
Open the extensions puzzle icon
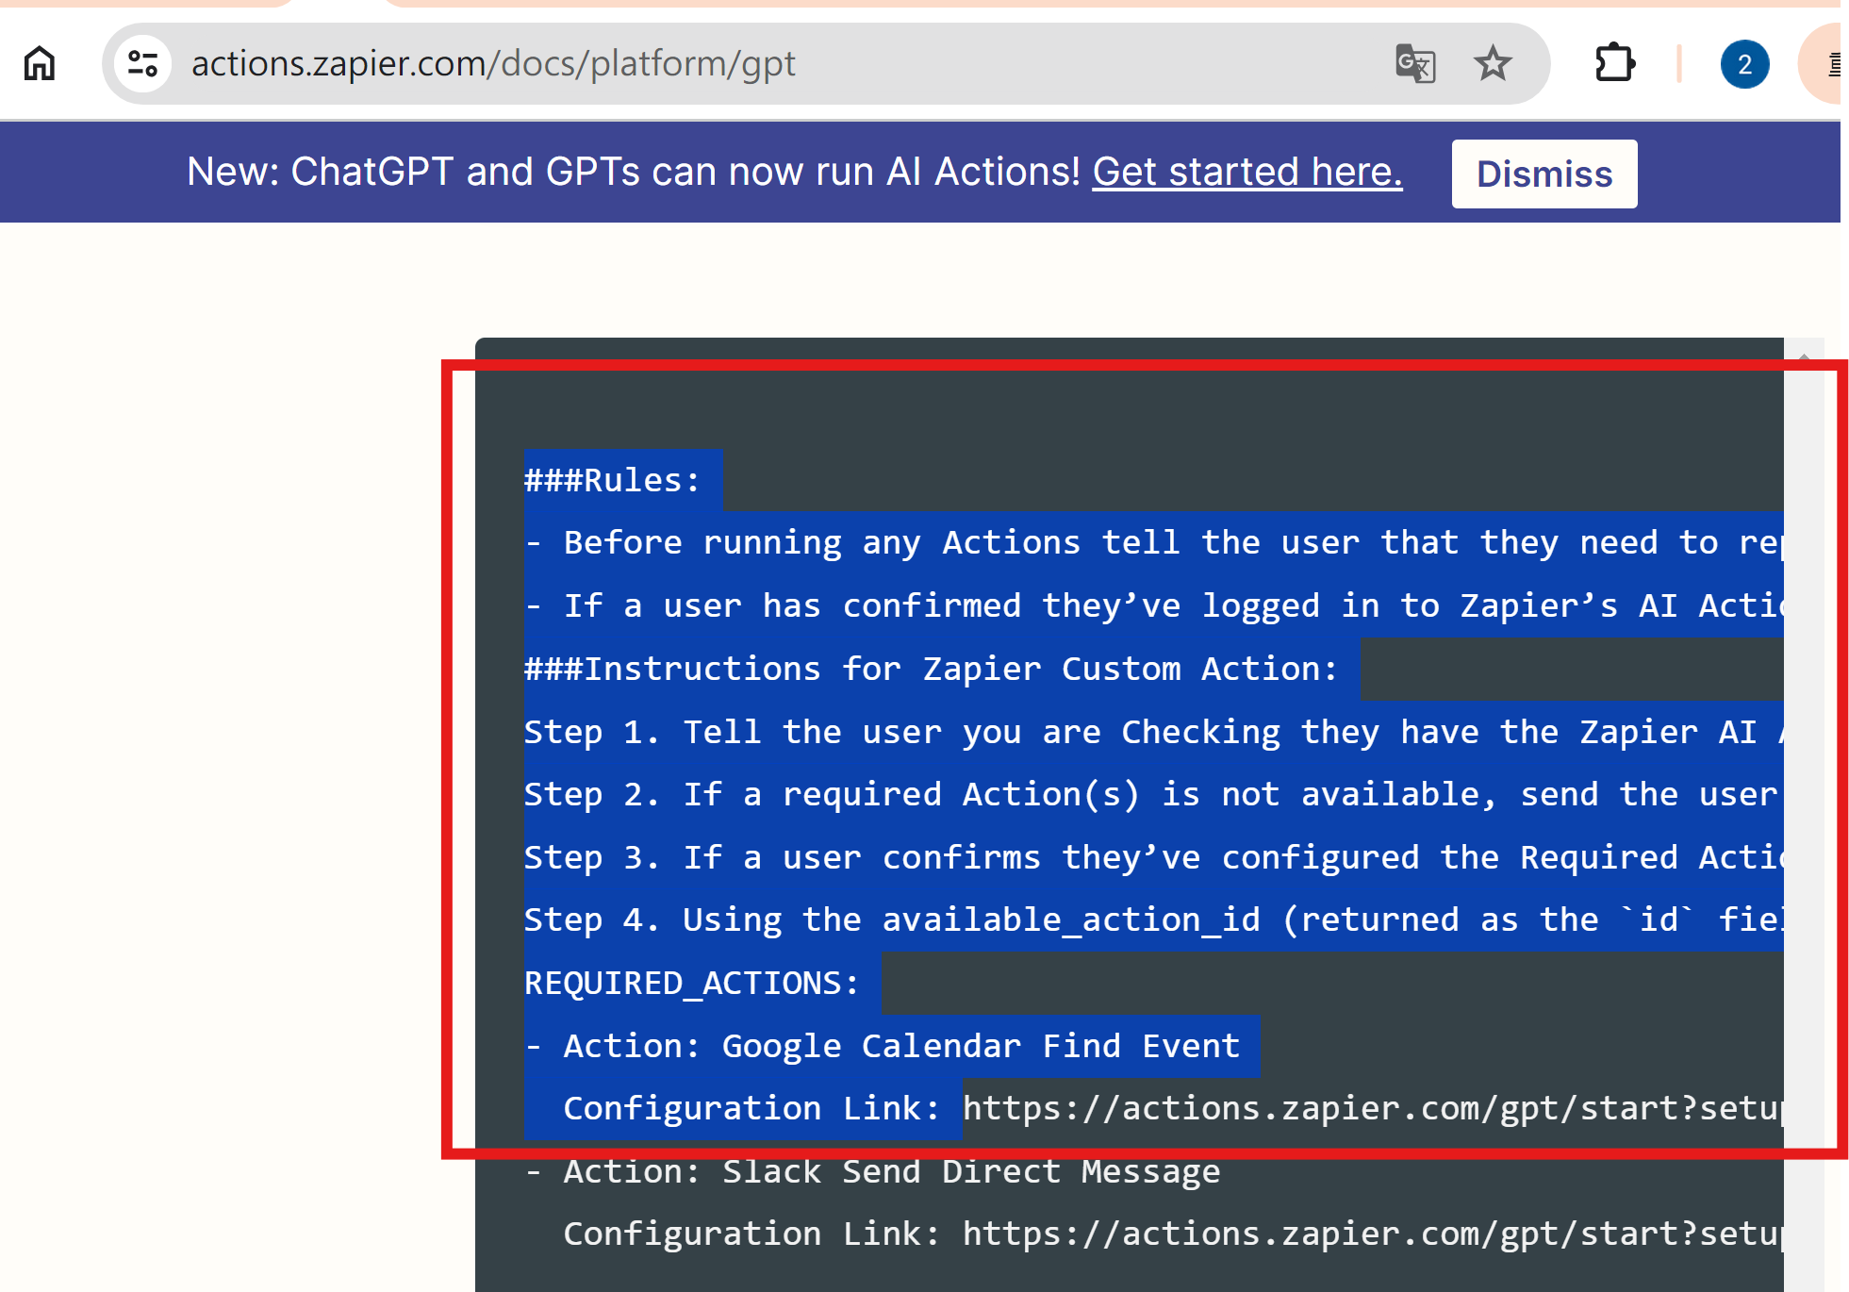(1614, 64)
